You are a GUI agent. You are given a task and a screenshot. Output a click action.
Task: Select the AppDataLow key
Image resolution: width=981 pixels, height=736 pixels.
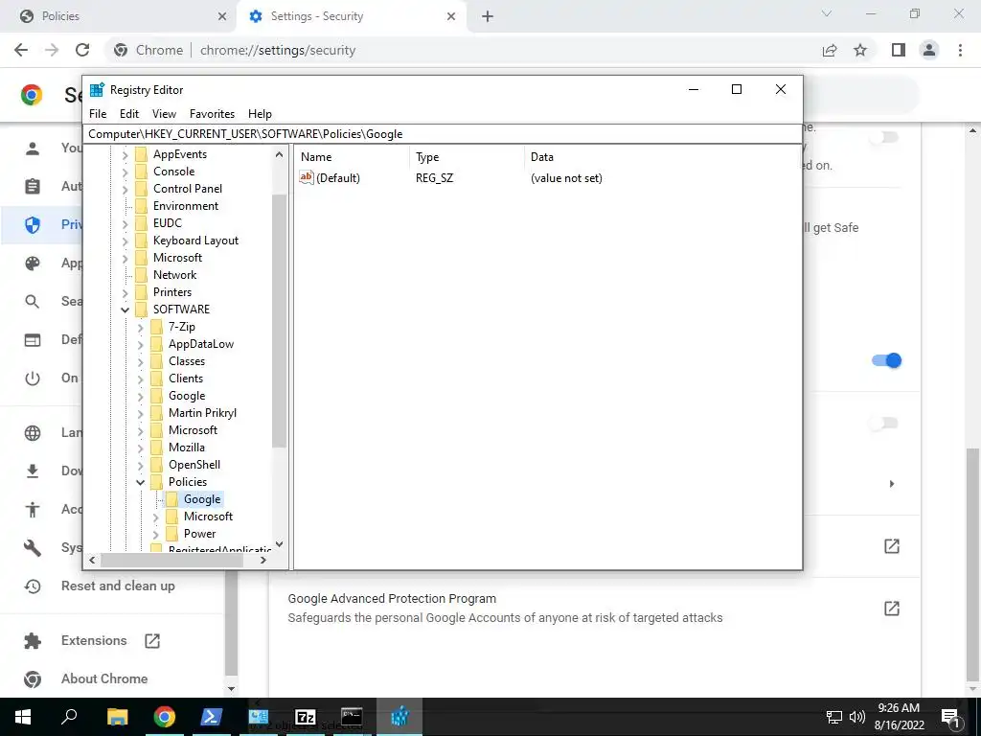(201, 344)
